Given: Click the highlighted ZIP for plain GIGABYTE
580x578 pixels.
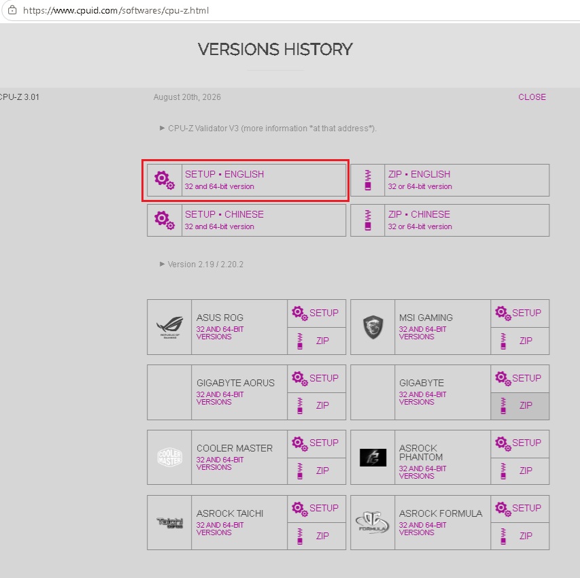Looking at the screenshot, I should tap(520, 406).
